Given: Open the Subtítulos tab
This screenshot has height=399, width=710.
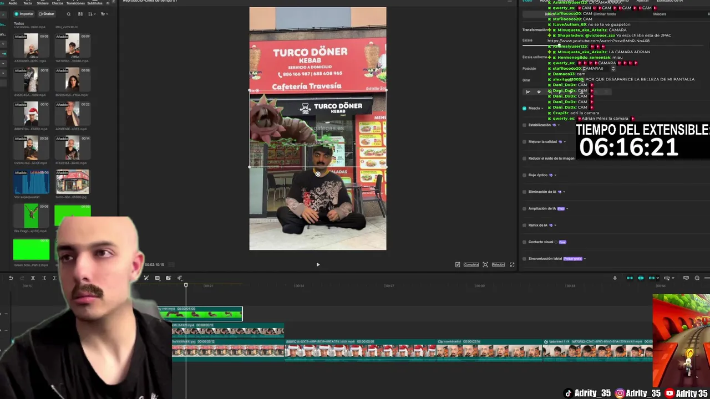Looking at the screenshot, I should pos(95,3).
